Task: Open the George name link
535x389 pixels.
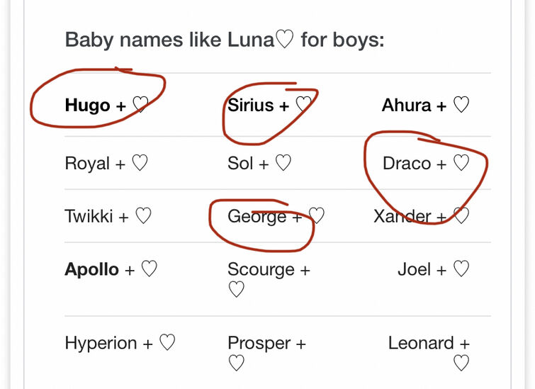Action: [x=257, y=217]
